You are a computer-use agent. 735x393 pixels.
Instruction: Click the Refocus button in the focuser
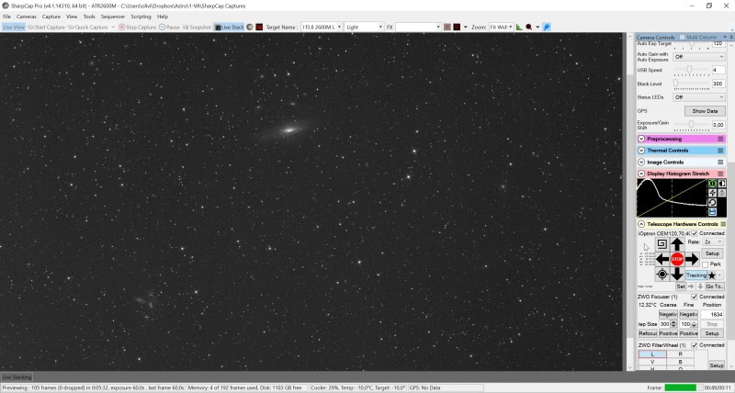click(648, 333)
